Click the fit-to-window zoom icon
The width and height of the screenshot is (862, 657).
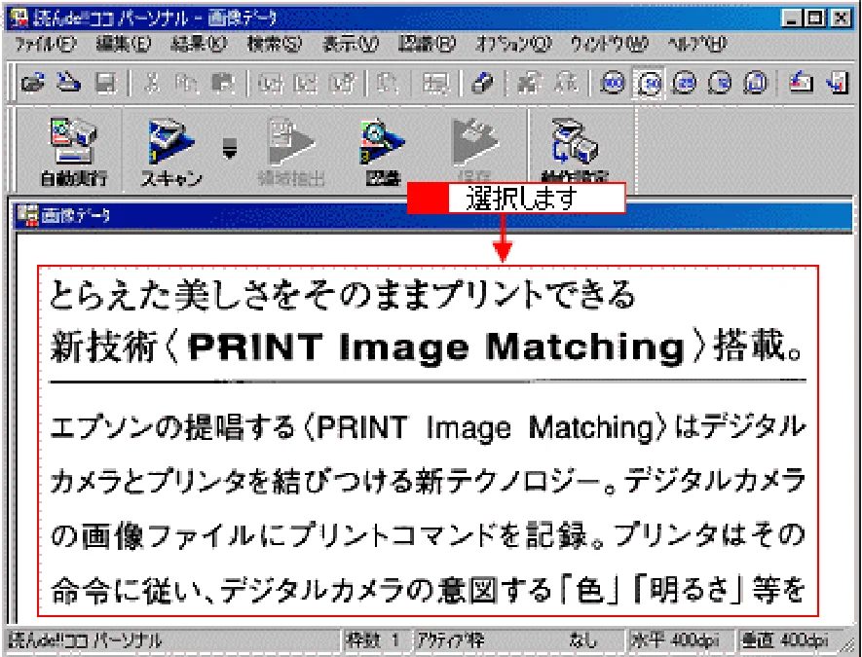click(756, 83)
